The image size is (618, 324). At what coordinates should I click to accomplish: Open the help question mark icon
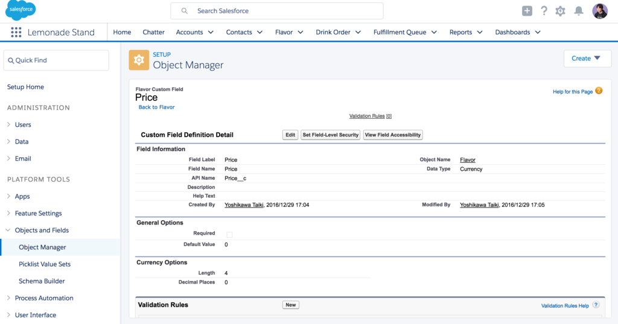point(544,11)
